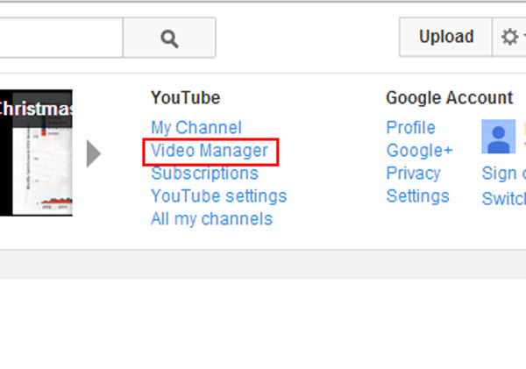The width and height of the screenshot is (526, 369).
Task: Go to My Channel
Action: pos(196,128)
